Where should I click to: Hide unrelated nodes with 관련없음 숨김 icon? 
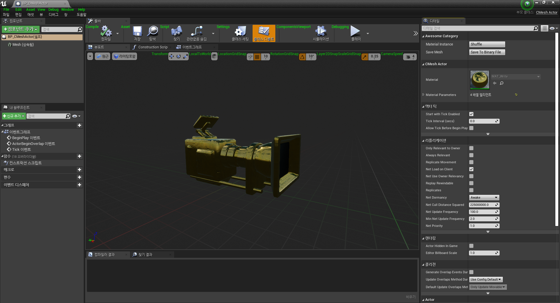[197, 33]
